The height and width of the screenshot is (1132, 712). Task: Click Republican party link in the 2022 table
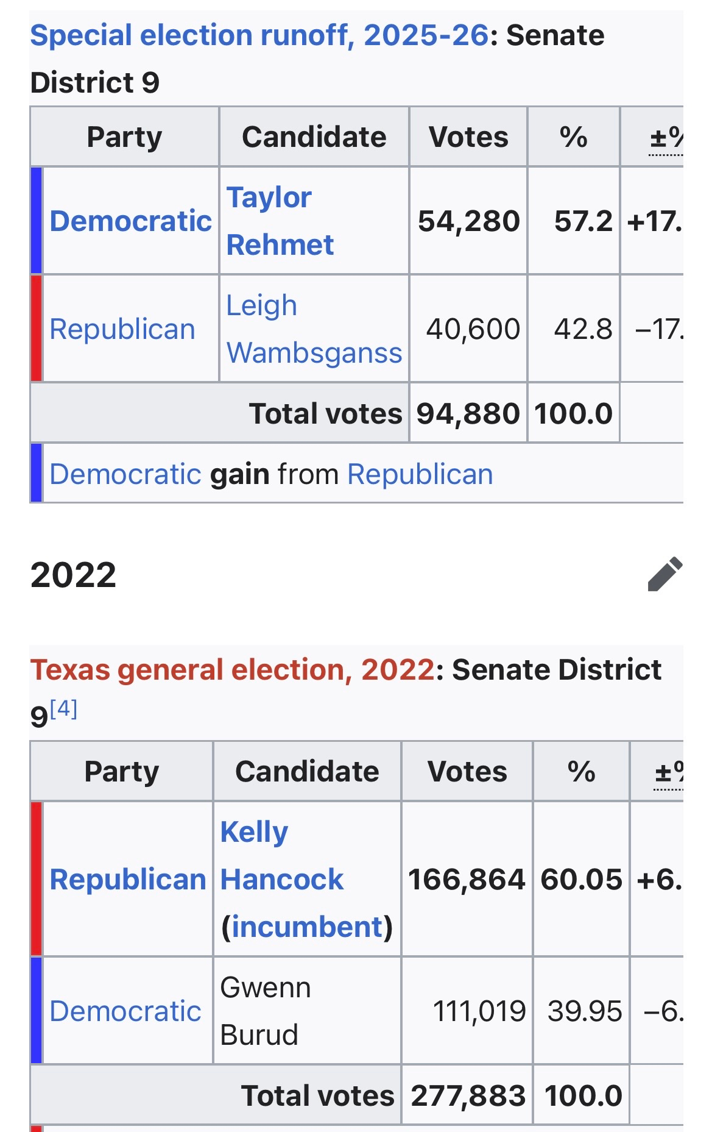pos(128,880)
